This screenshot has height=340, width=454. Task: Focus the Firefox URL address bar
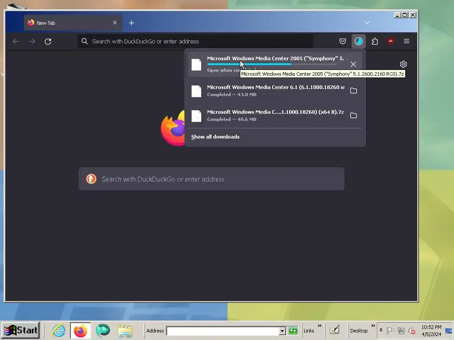point(196,41)
